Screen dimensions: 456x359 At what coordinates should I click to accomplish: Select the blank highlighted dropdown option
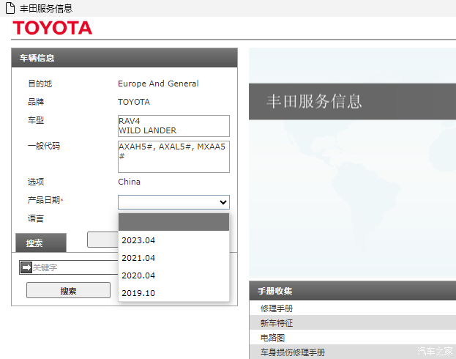pyautogui.click(x=173, y=222)
